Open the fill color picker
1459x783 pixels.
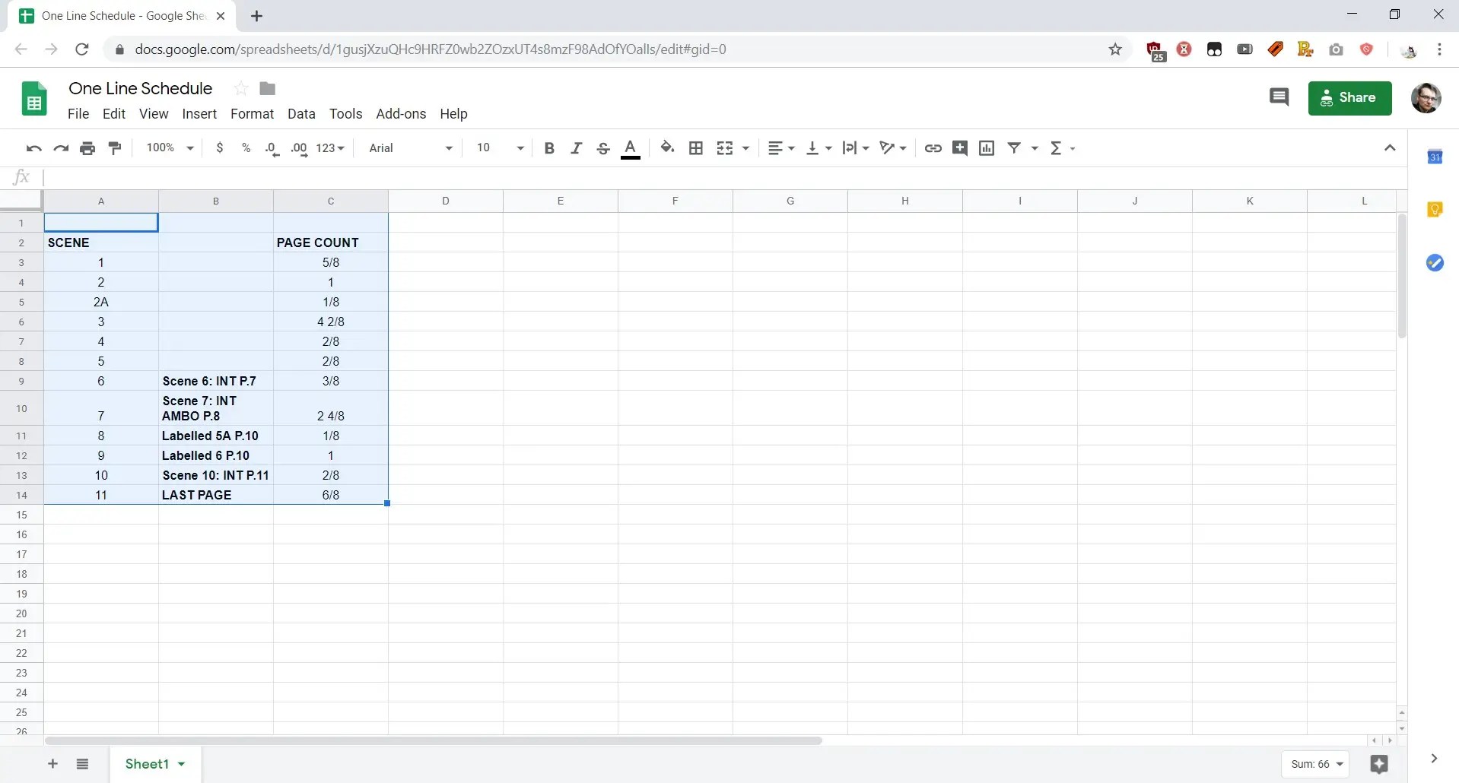point(667,148)
